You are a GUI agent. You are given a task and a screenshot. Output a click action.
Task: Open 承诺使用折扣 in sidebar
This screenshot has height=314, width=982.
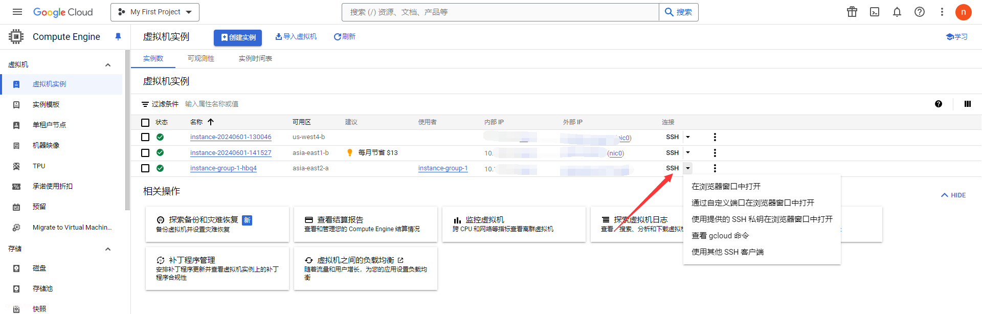click(61, 186)
